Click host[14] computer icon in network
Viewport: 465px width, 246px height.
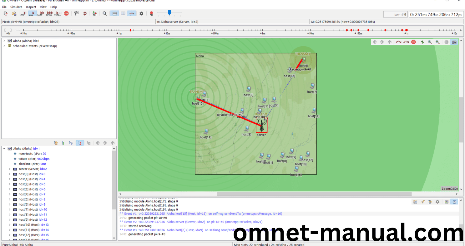point(206,131)
